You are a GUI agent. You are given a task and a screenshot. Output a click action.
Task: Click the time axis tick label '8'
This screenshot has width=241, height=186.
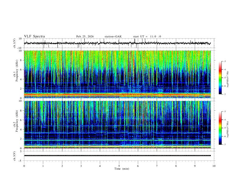click(176, 166)
